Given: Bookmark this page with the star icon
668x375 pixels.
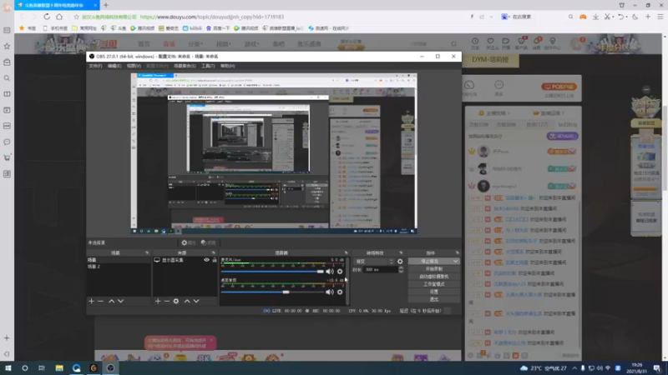Looking at the screenshot, I should pos(76,17).
